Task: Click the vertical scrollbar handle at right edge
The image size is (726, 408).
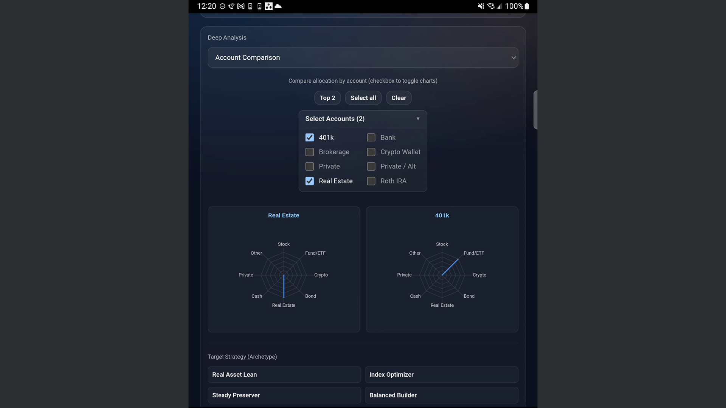Action: click(x=535, y=110)
